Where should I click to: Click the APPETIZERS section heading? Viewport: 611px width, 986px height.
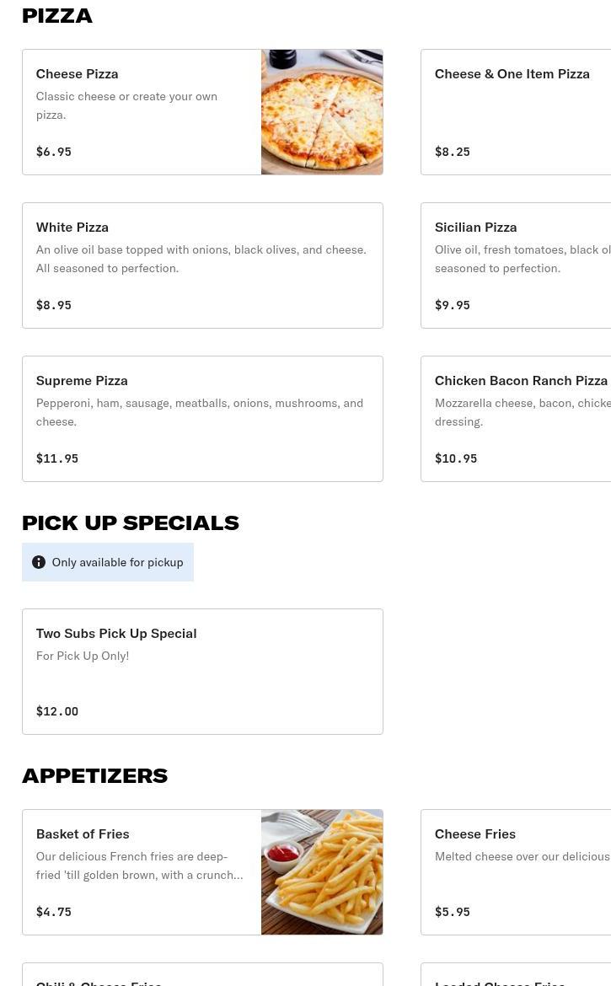point(94,775)
